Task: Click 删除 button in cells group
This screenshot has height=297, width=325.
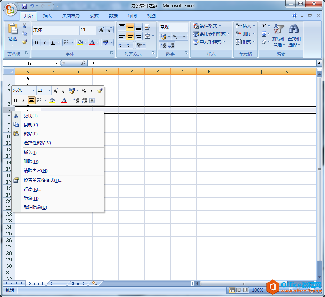Action: tap(245, 33)
